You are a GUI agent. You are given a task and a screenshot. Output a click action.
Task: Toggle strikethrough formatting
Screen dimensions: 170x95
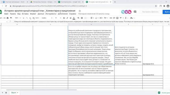(70, 18)
